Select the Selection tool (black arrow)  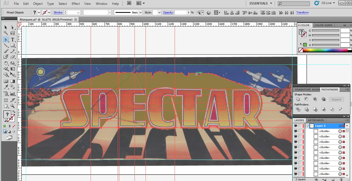(6, 27)
